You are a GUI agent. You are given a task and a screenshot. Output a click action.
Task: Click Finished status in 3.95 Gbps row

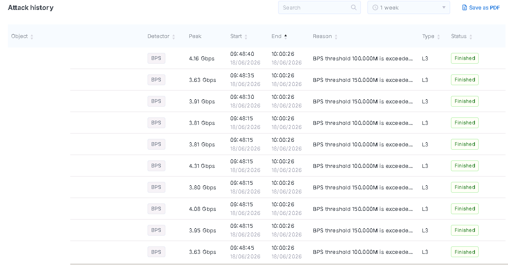465,230
